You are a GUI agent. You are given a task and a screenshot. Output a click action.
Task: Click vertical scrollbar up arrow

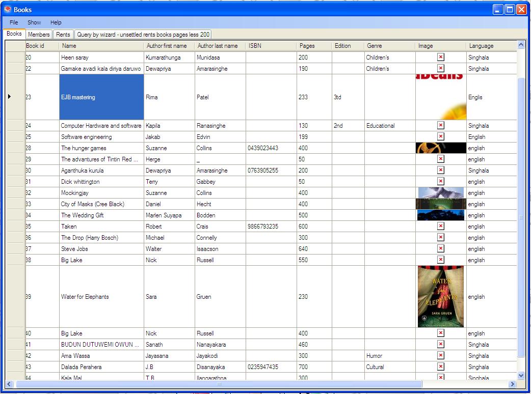click(521, 44)
